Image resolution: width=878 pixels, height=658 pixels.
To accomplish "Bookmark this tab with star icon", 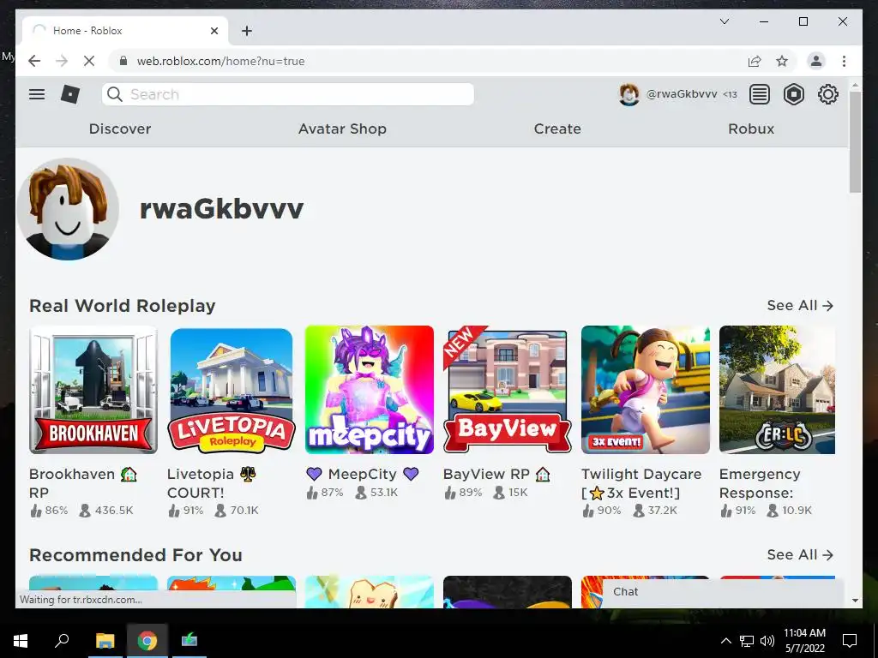I will [782, 61].
